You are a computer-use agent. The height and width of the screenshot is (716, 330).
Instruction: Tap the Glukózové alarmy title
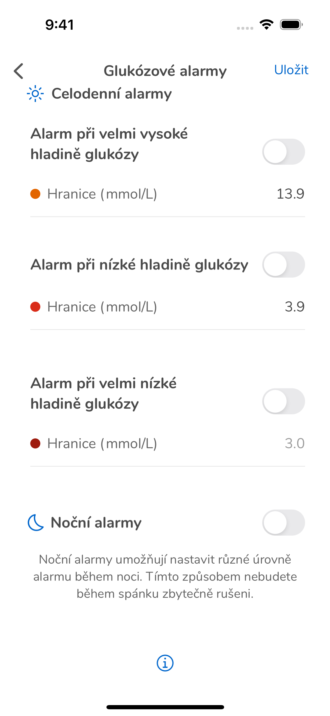pos(165,71)
